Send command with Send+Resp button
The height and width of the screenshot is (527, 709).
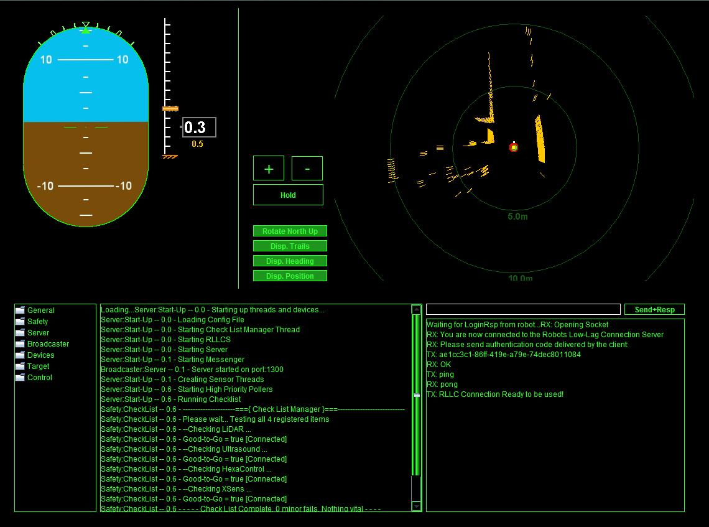click(x=654, y=309)
